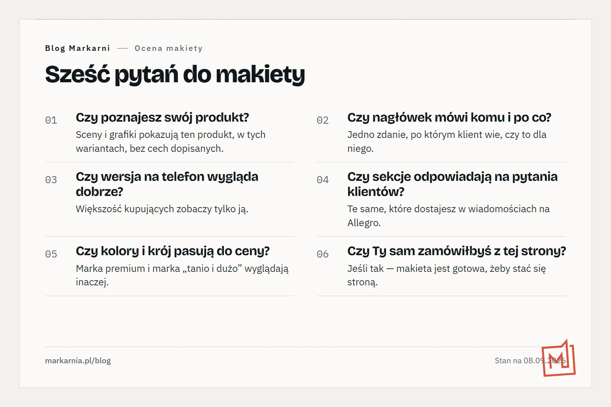The image size is (611, 407).
Task: Click the "Ocena makiety" subtitle
Action: pos(169,48)
